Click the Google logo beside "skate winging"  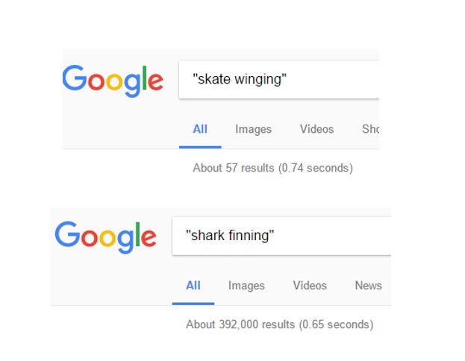[113, 80]
